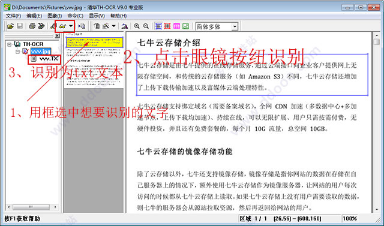Click tree panel horizontal scrollbar right arrow

pos(55,207)
